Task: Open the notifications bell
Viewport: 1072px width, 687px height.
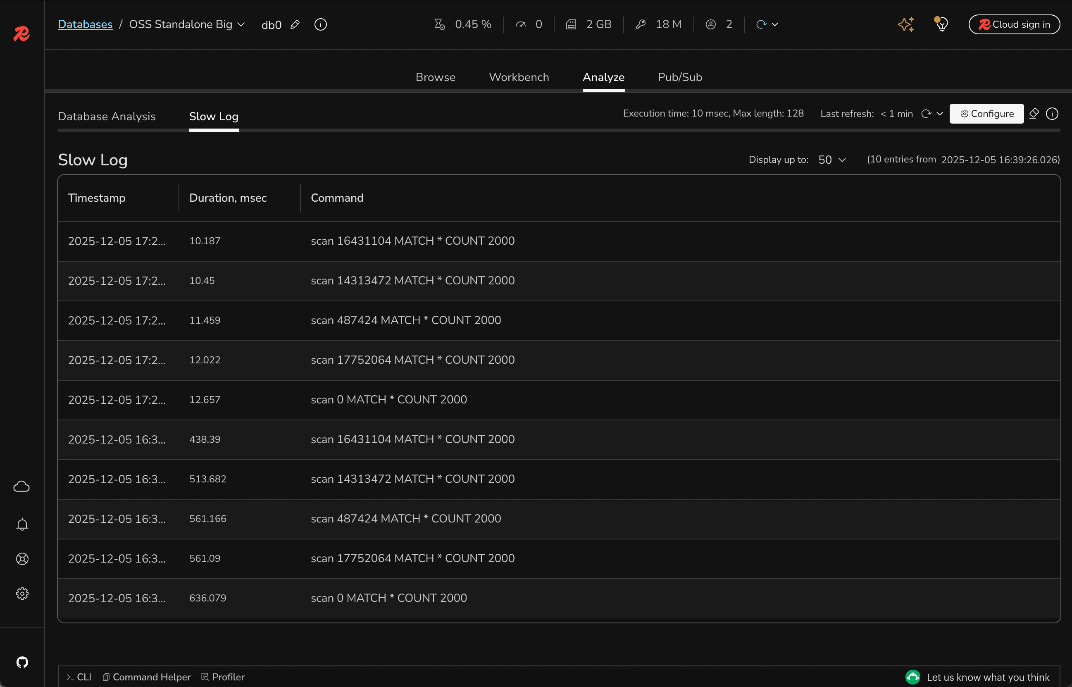Action: pyautogui.click(x=22, y=524)
